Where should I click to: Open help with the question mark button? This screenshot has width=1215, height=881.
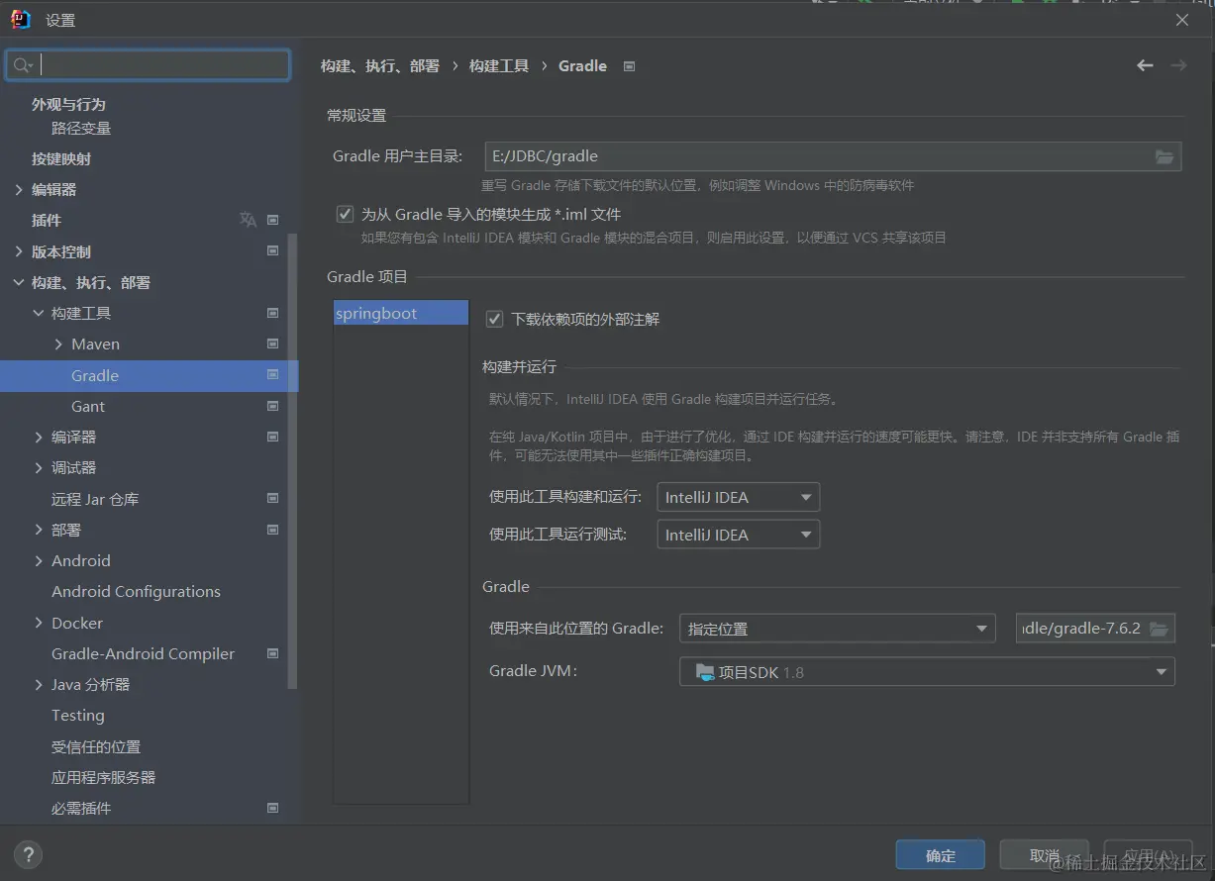(x=28, y=855)
